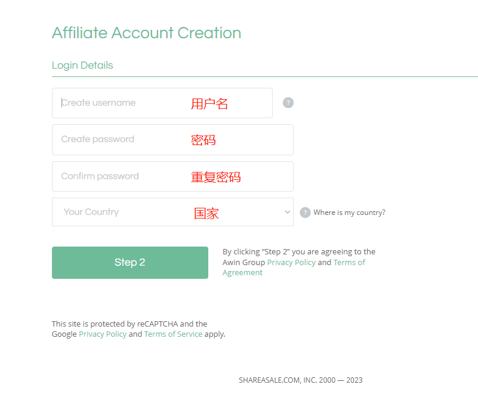Click red 密码 label in Create password field
The image size is (478, 406).
coord(203,140)
